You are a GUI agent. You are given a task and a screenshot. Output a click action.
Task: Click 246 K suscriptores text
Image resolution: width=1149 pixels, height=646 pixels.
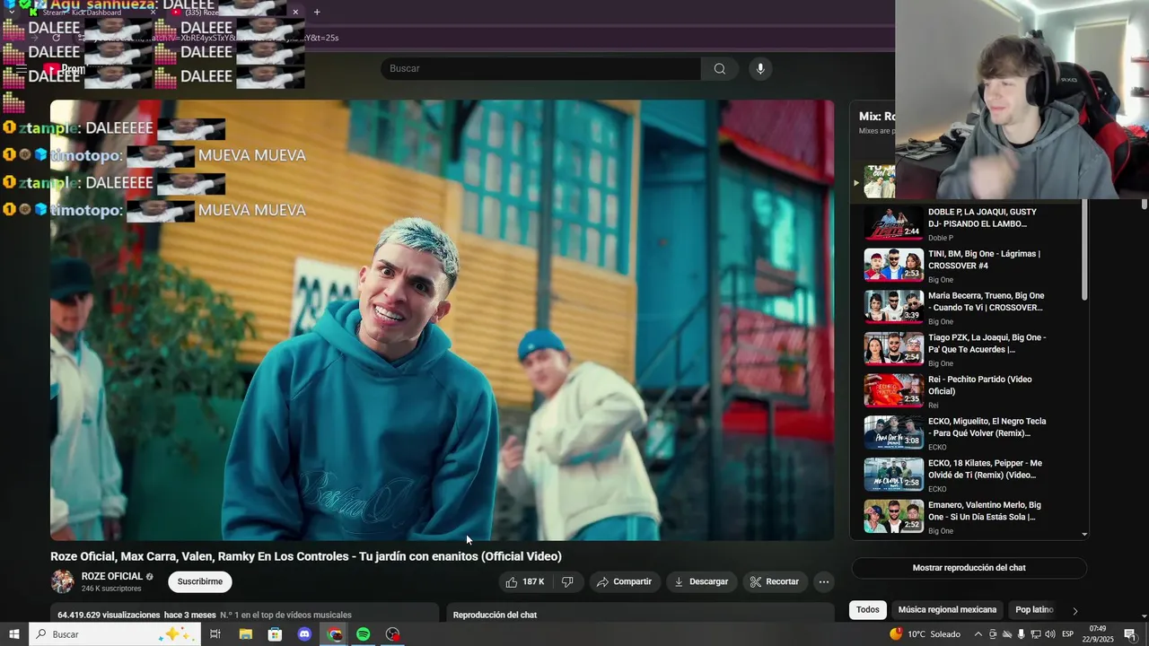point(111,589)
